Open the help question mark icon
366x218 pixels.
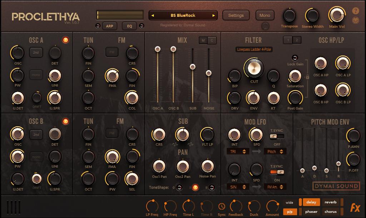356,11
